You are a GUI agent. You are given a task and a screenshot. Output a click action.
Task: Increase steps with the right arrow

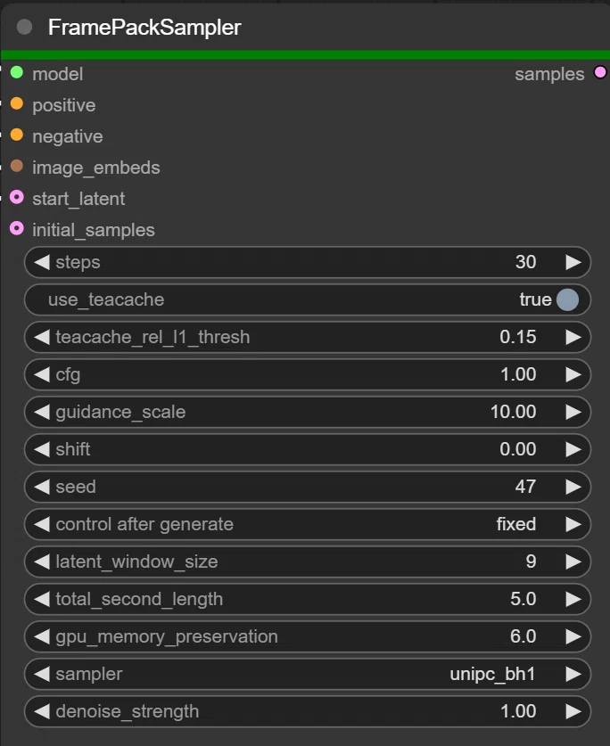573,262
